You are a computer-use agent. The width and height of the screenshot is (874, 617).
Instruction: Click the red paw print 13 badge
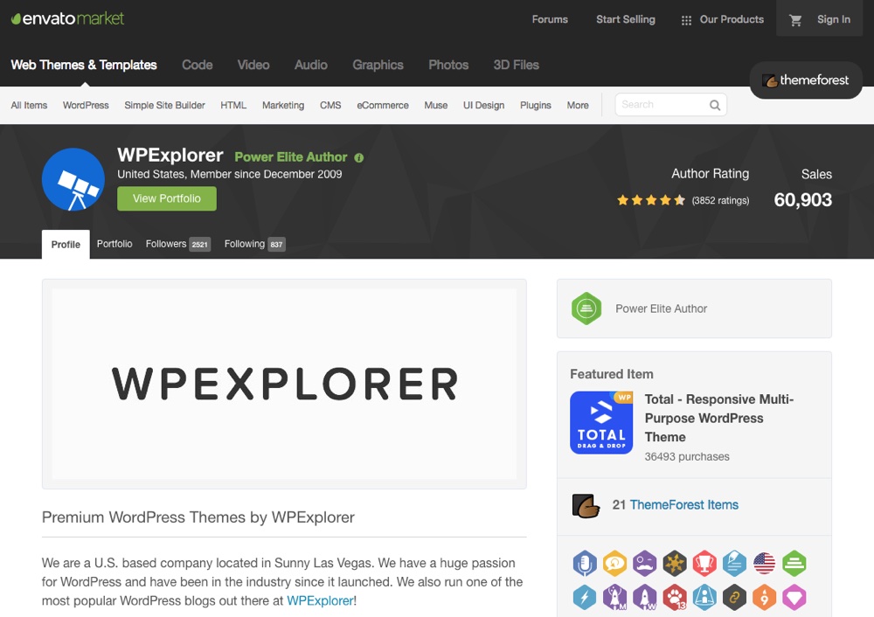click(x=675, y=598)
